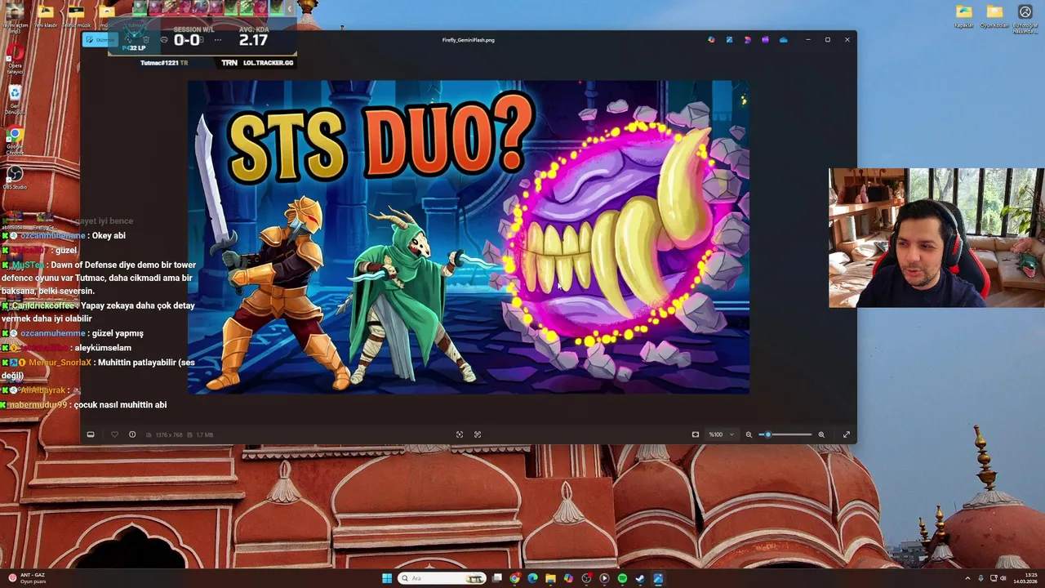Click the Düzenle edit button in Photos

pos(100,39)
